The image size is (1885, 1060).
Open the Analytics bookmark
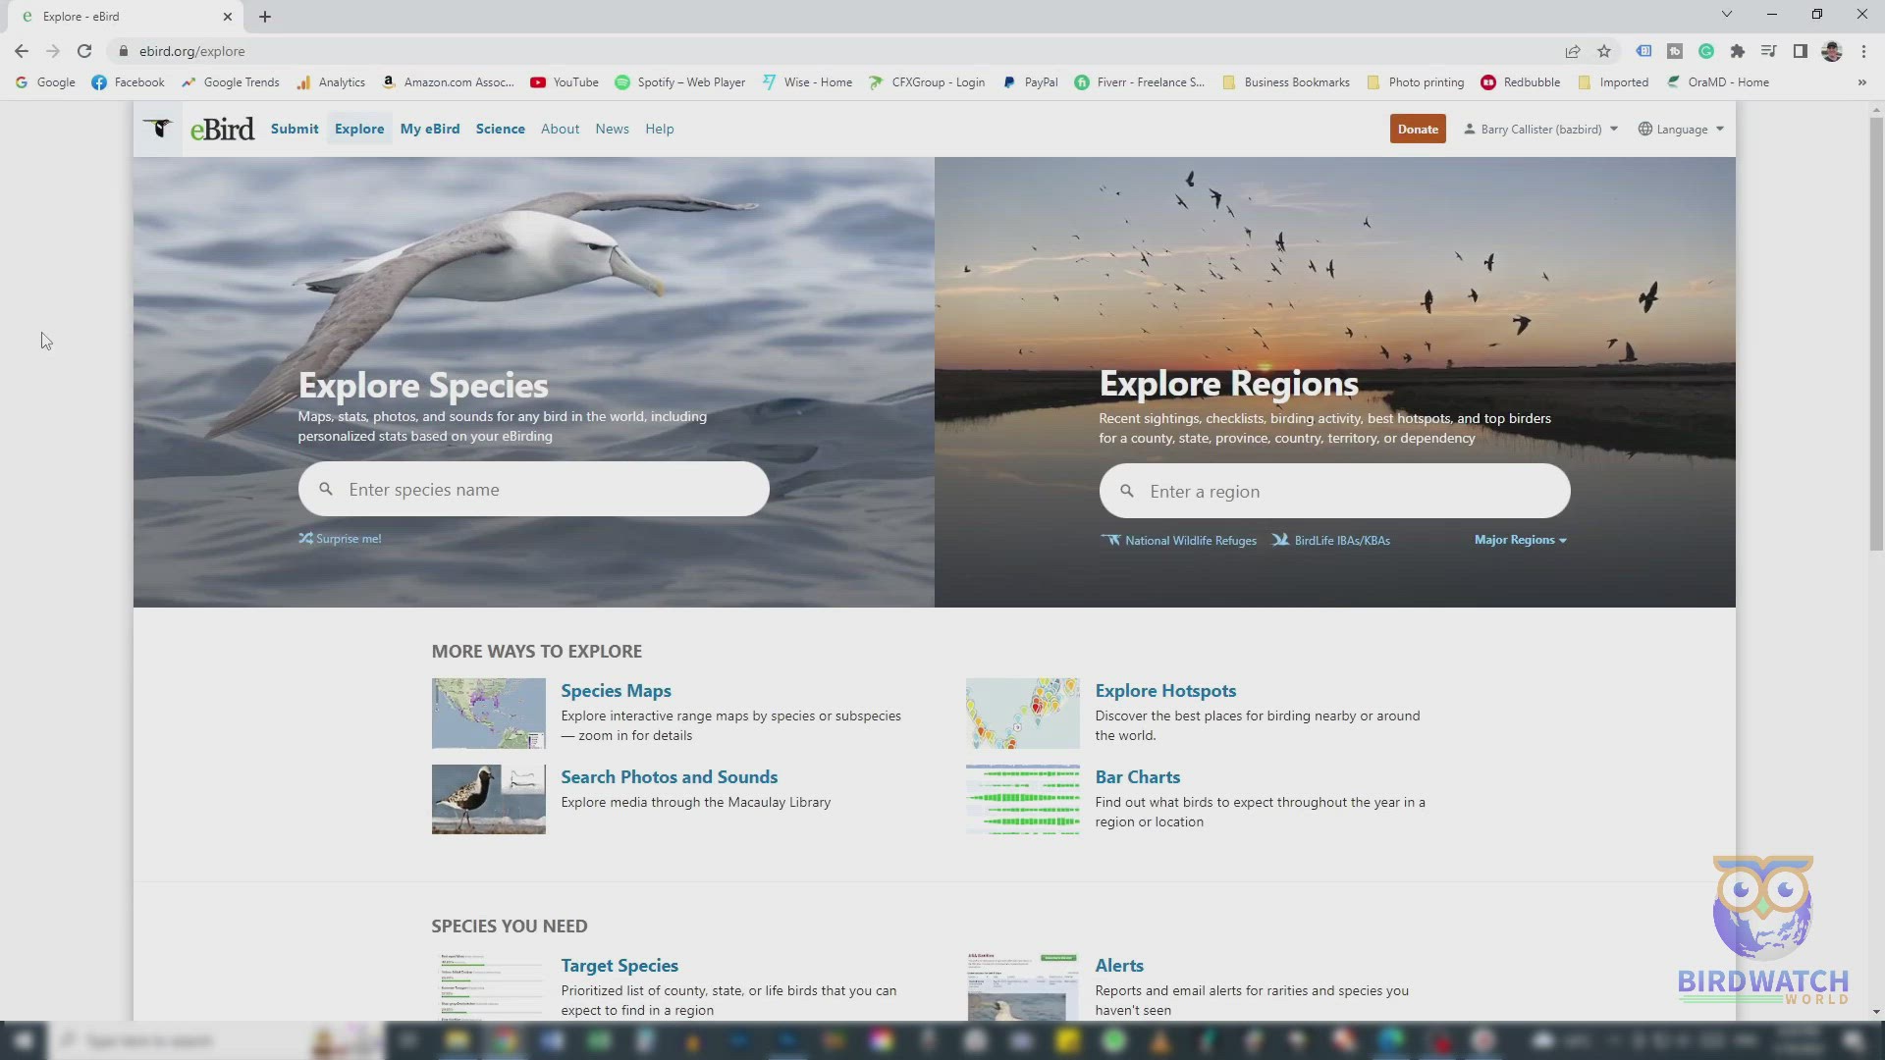click(x=331, y=82)
